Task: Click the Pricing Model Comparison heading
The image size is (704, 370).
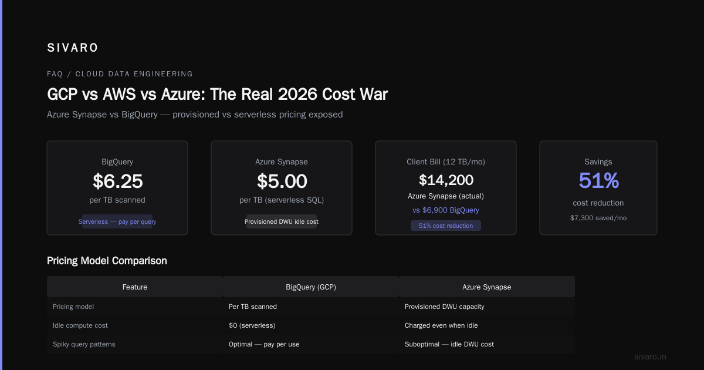Action: click(107, 261)
